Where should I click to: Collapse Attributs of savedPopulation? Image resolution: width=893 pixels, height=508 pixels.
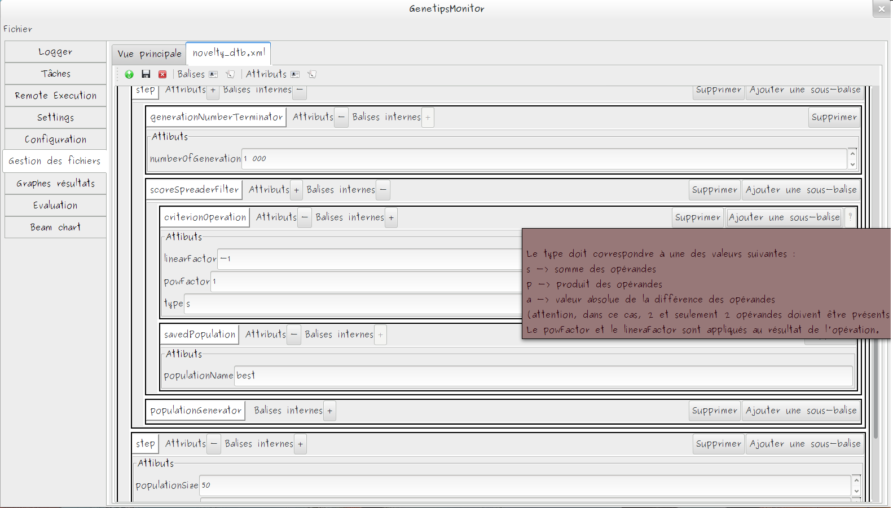click(x=294, y=335)
